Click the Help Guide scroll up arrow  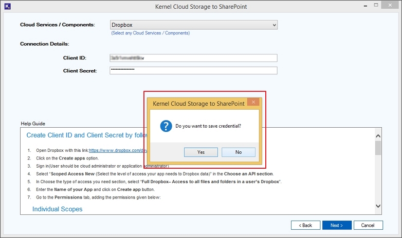pyautogui.click(x=378, y=136)
